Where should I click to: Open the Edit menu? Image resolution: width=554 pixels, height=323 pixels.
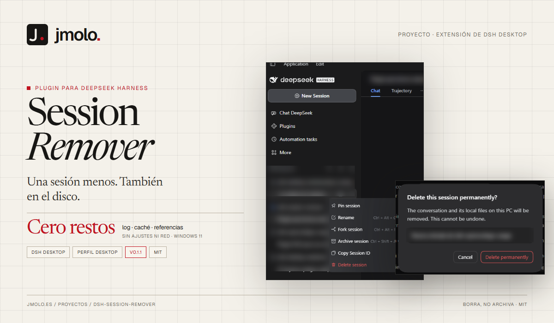point(320,64)
